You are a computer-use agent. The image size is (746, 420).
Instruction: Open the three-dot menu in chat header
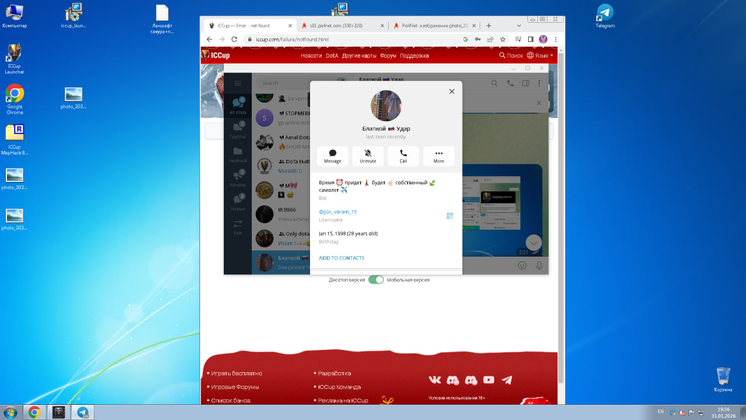click(539, 83)
